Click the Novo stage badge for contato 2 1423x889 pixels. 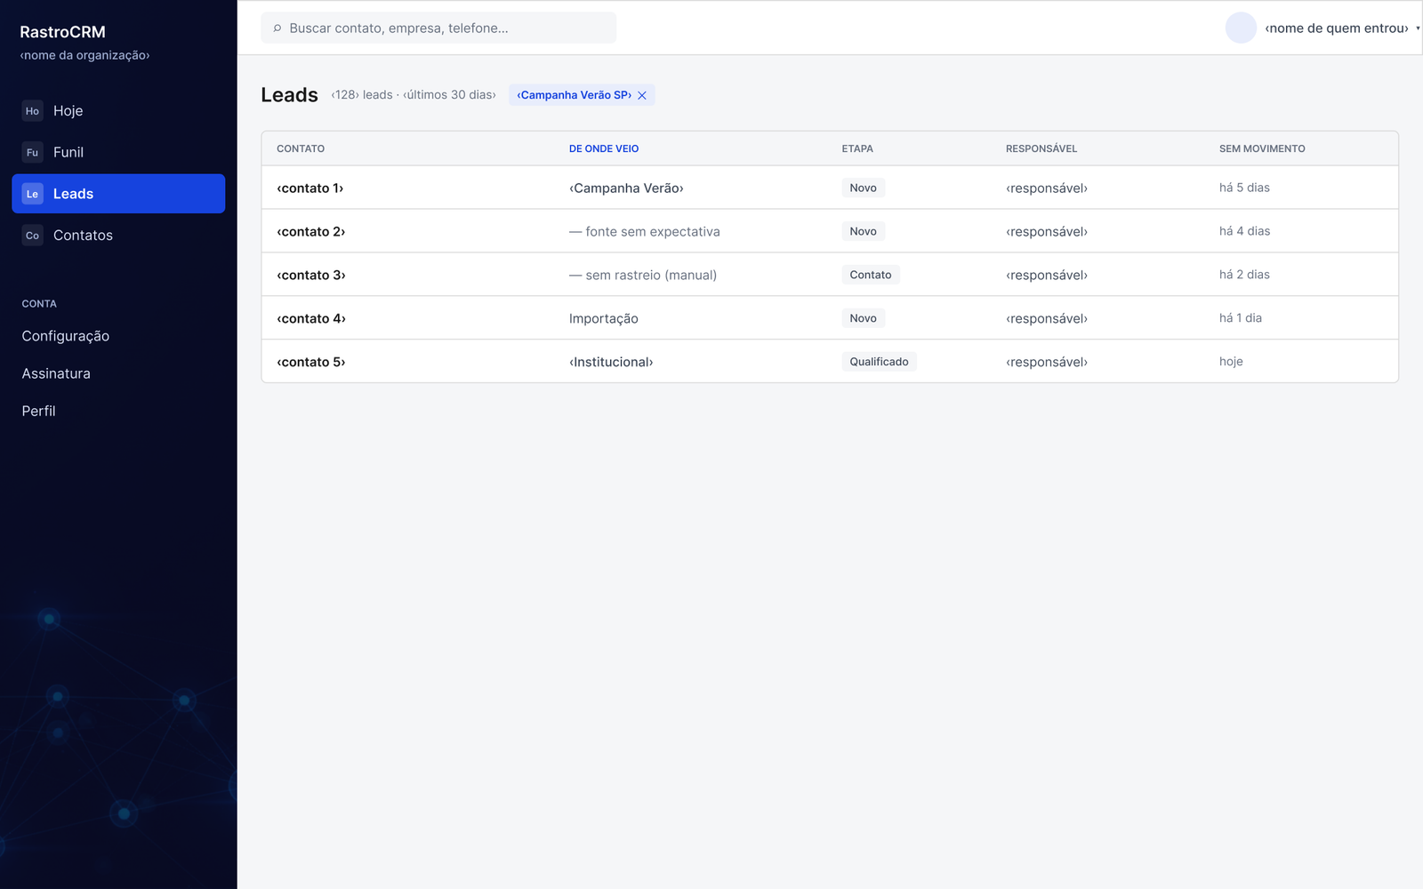click(x=863, y=231)
